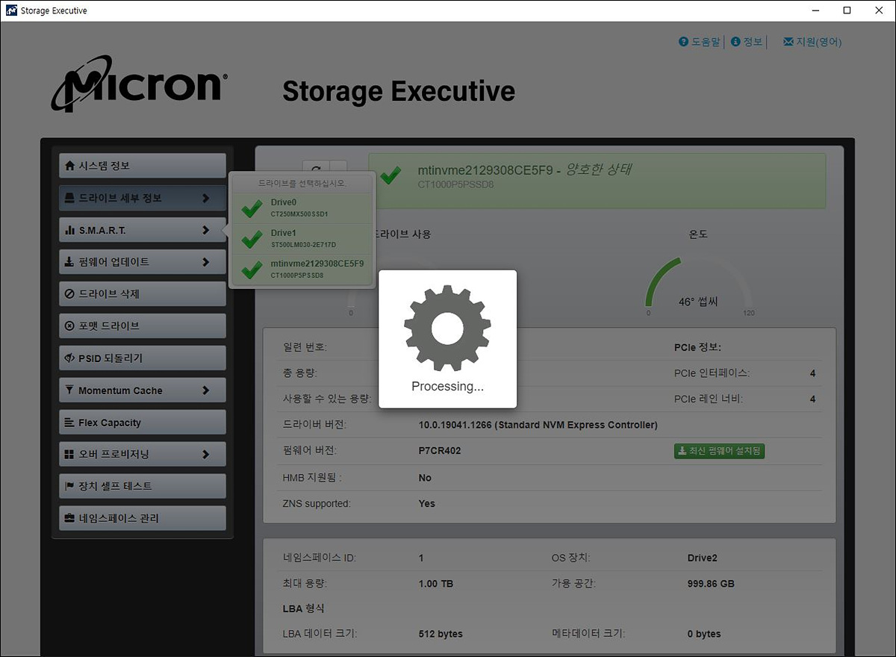Click the OS 장치 value Drive2
This screenshot has width=896, height=657.
click(x=703, y=558)
